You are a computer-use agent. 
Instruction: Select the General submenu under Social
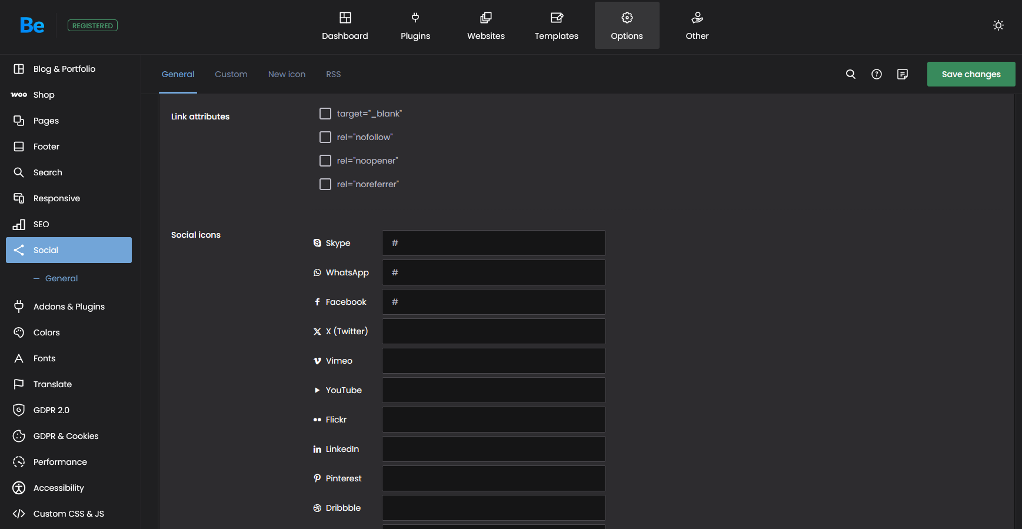[61, 278]
